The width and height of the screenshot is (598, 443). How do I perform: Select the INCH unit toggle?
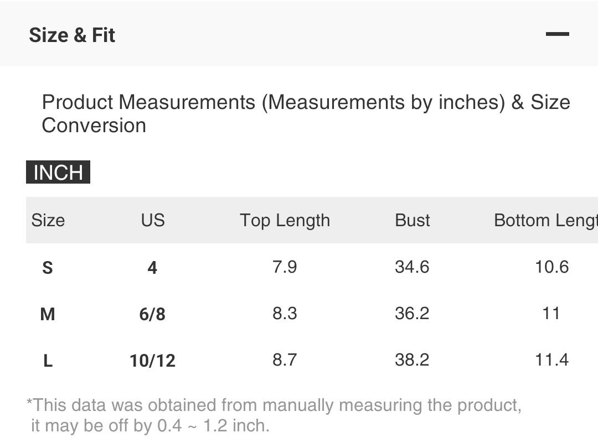tap(58, 173)
